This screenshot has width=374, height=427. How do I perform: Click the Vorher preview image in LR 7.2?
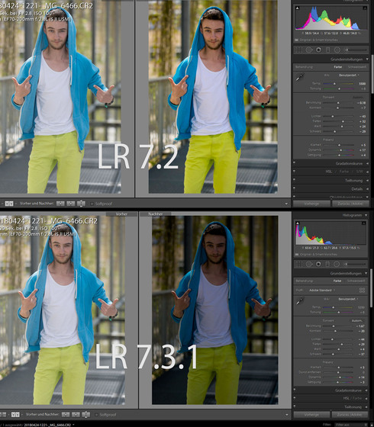point(60,97)
